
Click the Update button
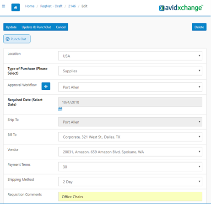click(11, 27)
